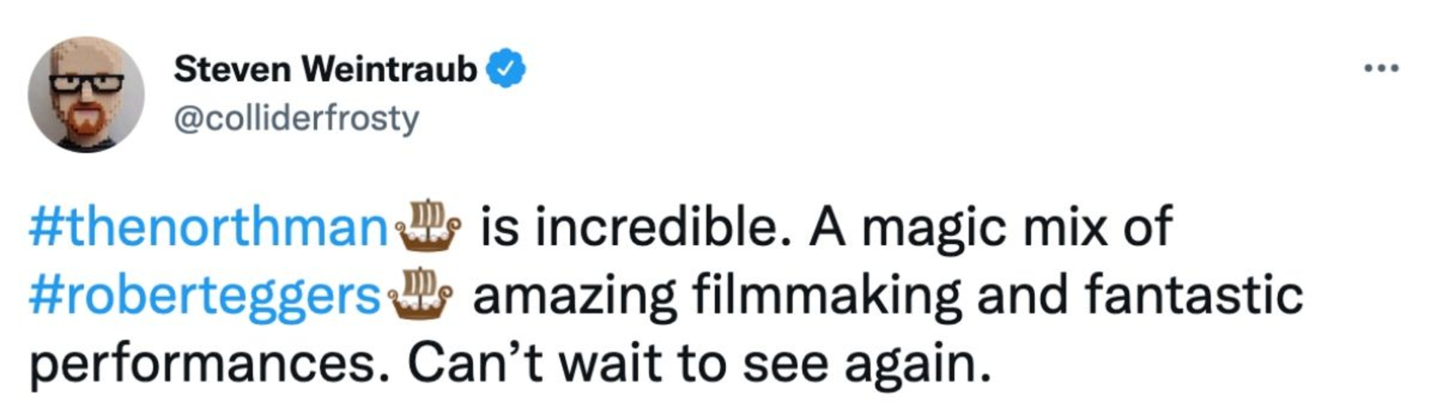Visit the @colliderfrosty handle
Image resolution: width=1437 pixels, height=408 pixels.
[296, 118]
